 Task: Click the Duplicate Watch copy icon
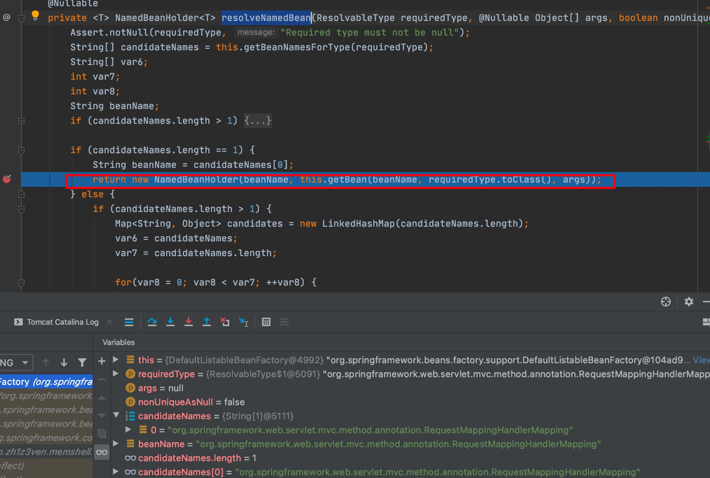pyautogui.click(x=102, y=434)
